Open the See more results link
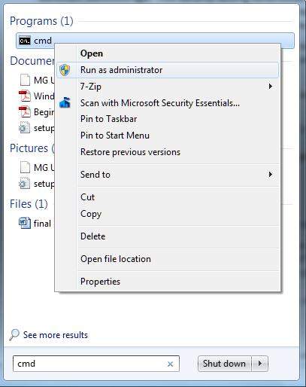The width and height of the screenshot is (306, 387). tap(56, 335)
